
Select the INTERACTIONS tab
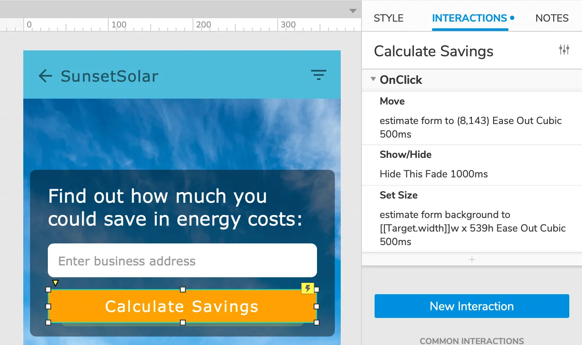pos(469,18)
